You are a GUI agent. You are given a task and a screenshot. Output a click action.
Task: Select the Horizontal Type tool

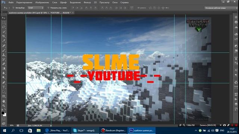coord(4,87)
